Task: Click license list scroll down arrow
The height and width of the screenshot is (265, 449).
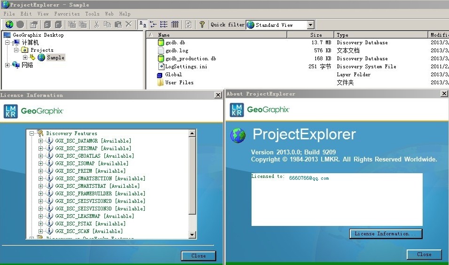Action: click(192, 235)
